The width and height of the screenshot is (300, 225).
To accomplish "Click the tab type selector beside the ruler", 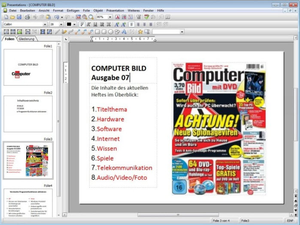I will tap(66, 39).
